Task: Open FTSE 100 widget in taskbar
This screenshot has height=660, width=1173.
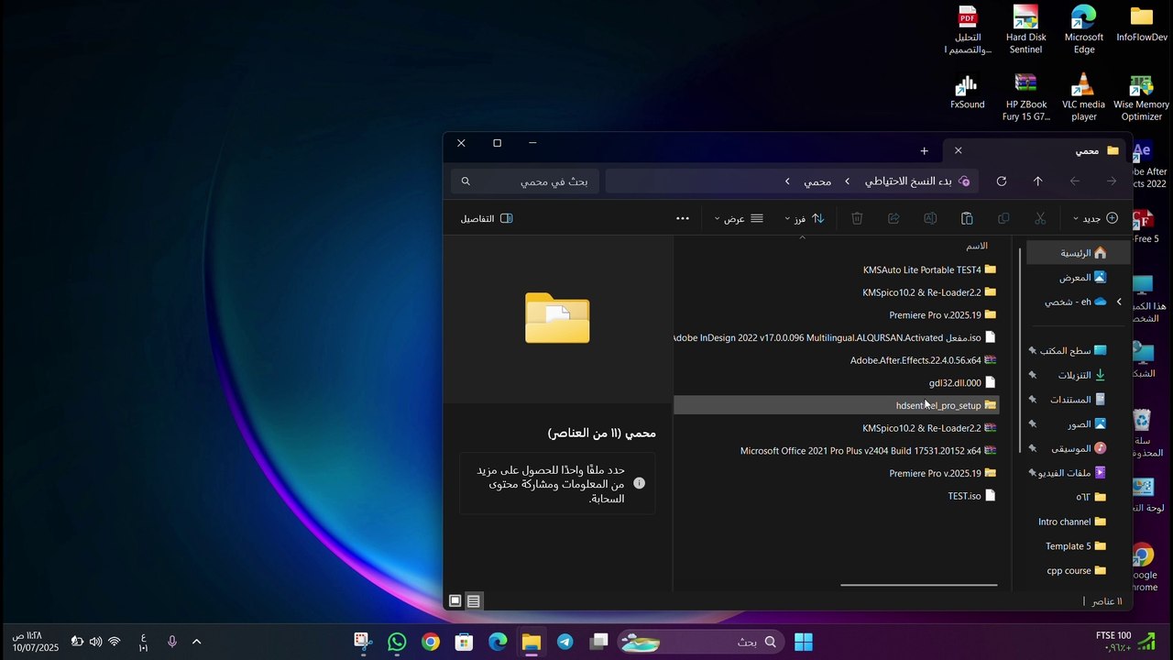Action: point(1126,642)
